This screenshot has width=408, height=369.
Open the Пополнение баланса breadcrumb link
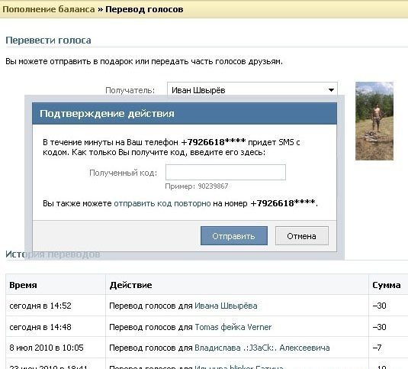pos(49,9)
